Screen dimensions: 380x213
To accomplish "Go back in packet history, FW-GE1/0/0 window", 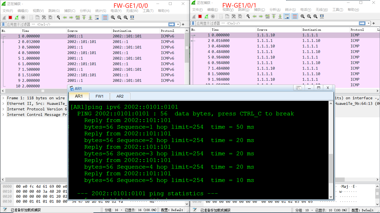I will tap(65, 17).
